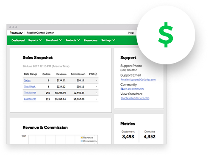Viewport: 208px width, 155px height.
Task: Open the Dashboard menu item
Action: (x=18, y=40)
